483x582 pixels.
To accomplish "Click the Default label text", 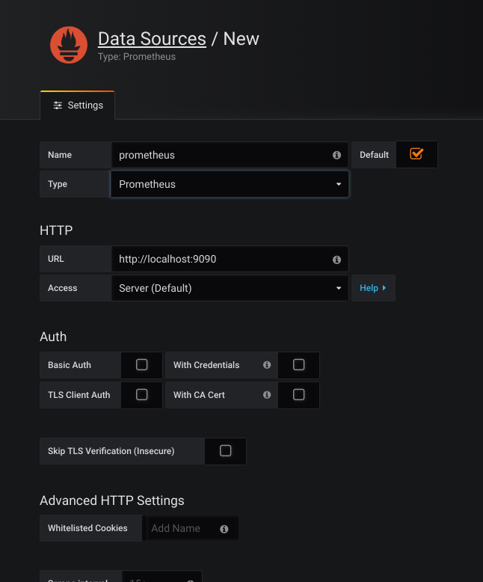I will pos(374,155).
